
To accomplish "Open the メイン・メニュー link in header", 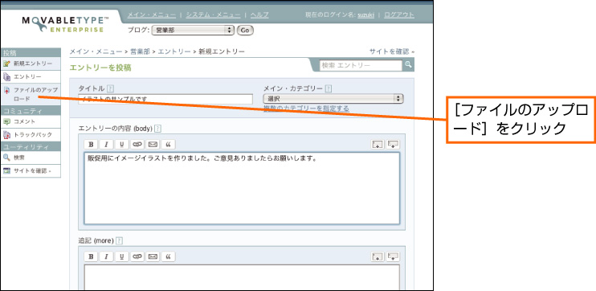I will [x=152, y=14].
